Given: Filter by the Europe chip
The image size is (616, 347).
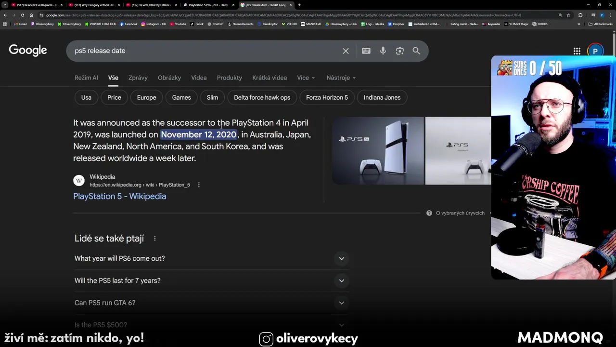Looking at the screenshot, I should pyautogui.click(x=146, y=97).
